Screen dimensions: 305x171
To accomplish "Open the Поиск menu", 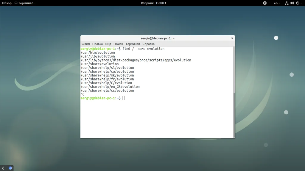I will [x=118, y=44].
